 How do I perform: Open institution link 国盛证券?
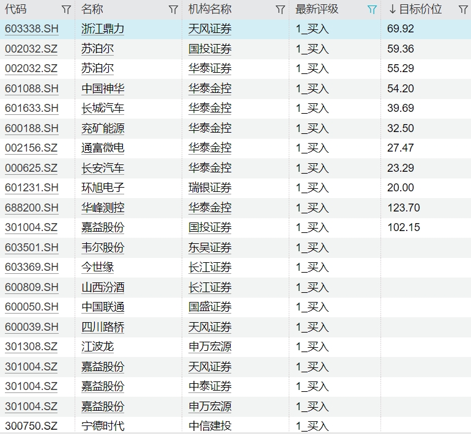point(210,307)
